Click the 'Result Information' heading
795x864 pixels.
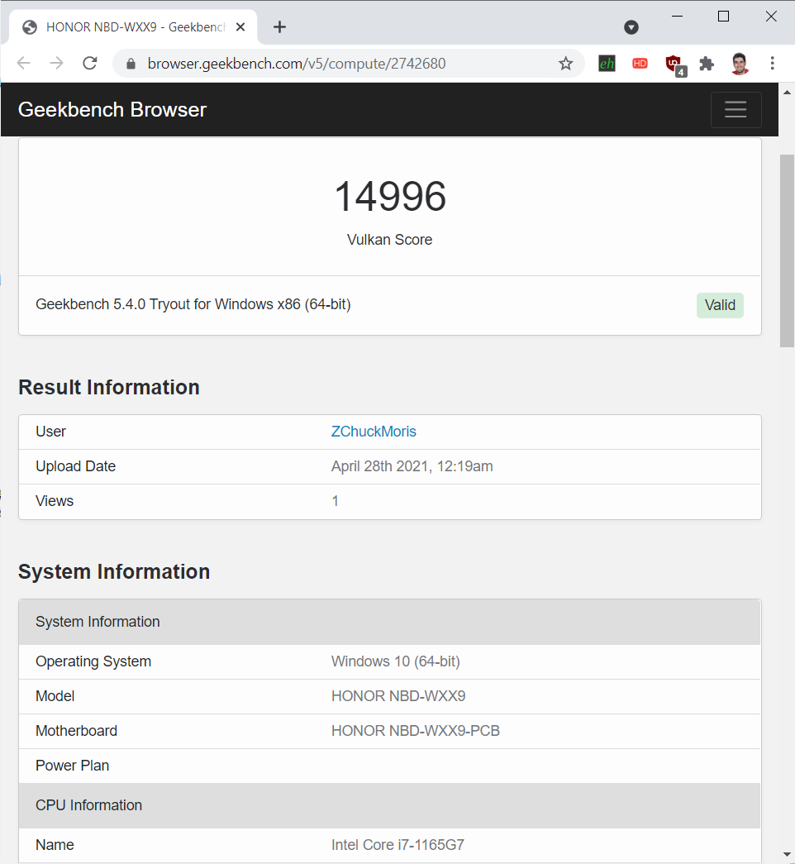(109, 388)
